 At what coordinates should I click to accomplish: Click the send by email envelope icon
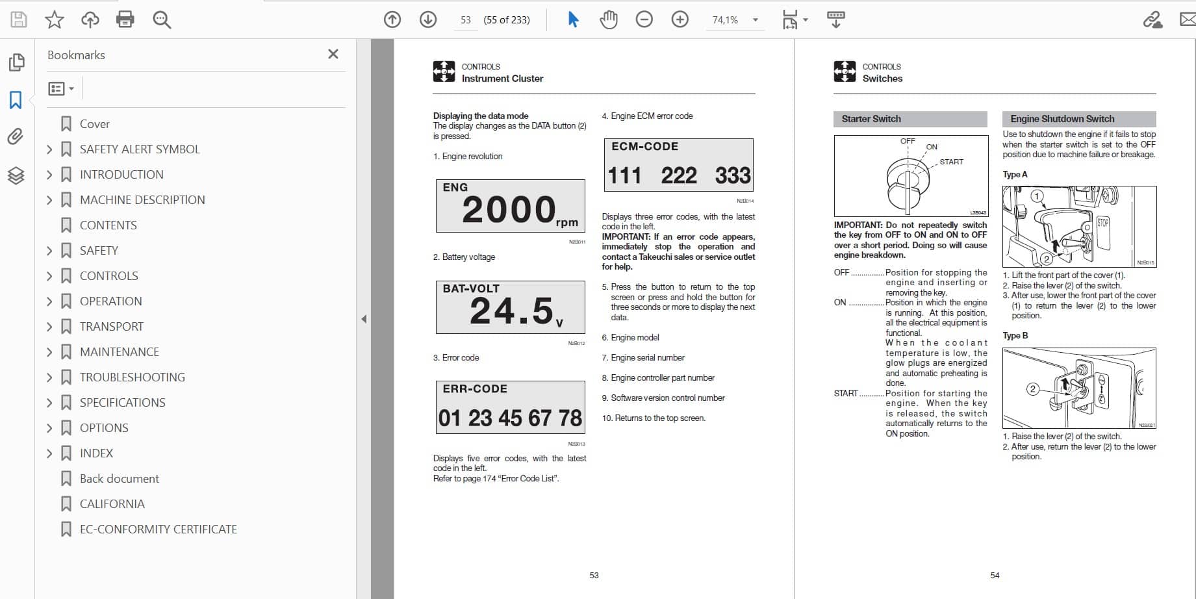[x=1188, y=19]
